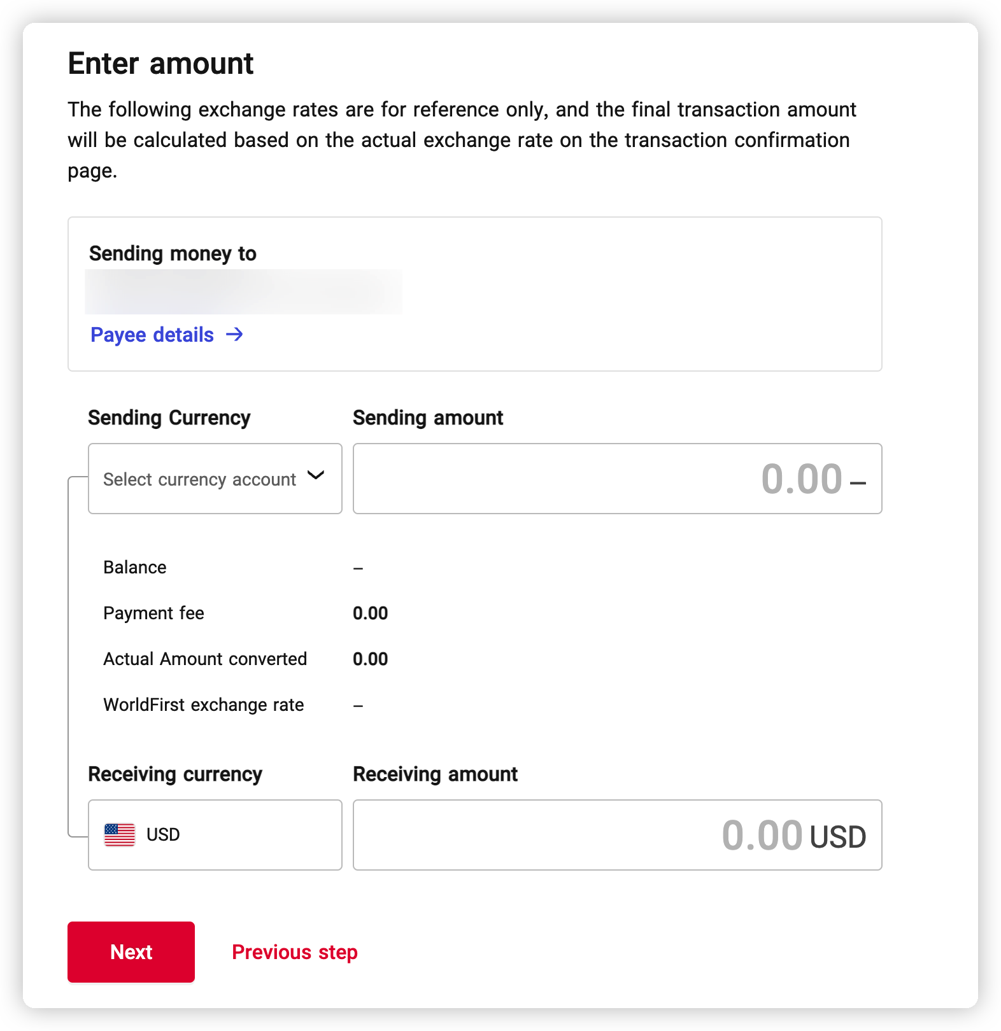Click the WorldFirst exchange rate label
Image resolution: width=1001 pixels, height=1031 pixels.
tap(203, 705)
